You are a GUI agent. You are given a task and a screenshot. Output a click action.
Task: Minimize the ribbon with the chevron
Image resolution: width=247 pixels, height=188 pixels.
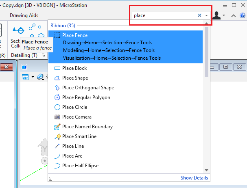point(234,15)
